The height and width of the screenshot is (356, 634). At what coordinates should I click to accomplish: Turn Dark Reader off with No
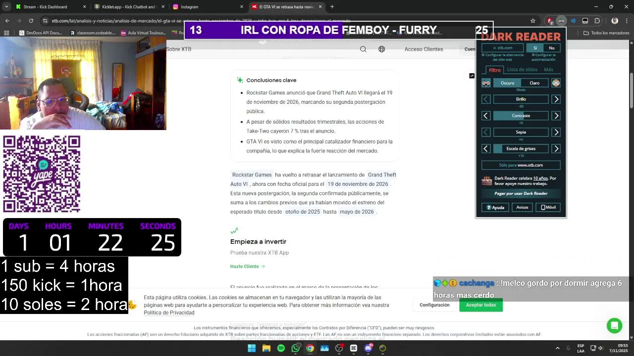[x=551, y=48]
